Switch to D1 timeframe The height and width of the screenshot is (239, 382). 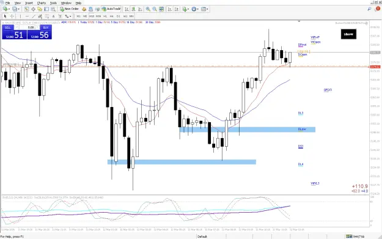pos(118,17)
